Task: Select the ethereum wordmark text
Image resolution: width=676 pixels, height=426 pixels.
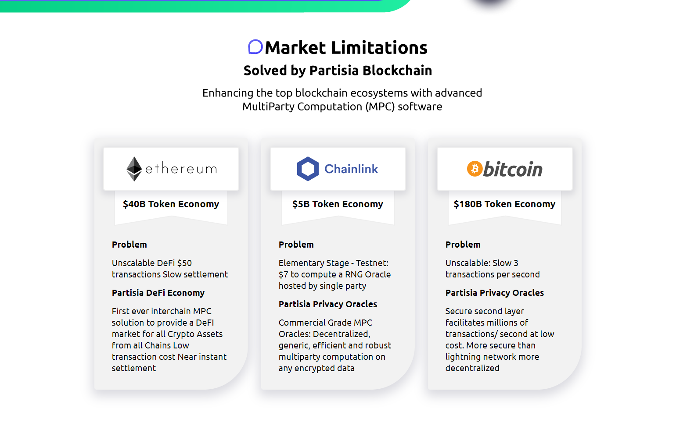Action: pos(181,168)
